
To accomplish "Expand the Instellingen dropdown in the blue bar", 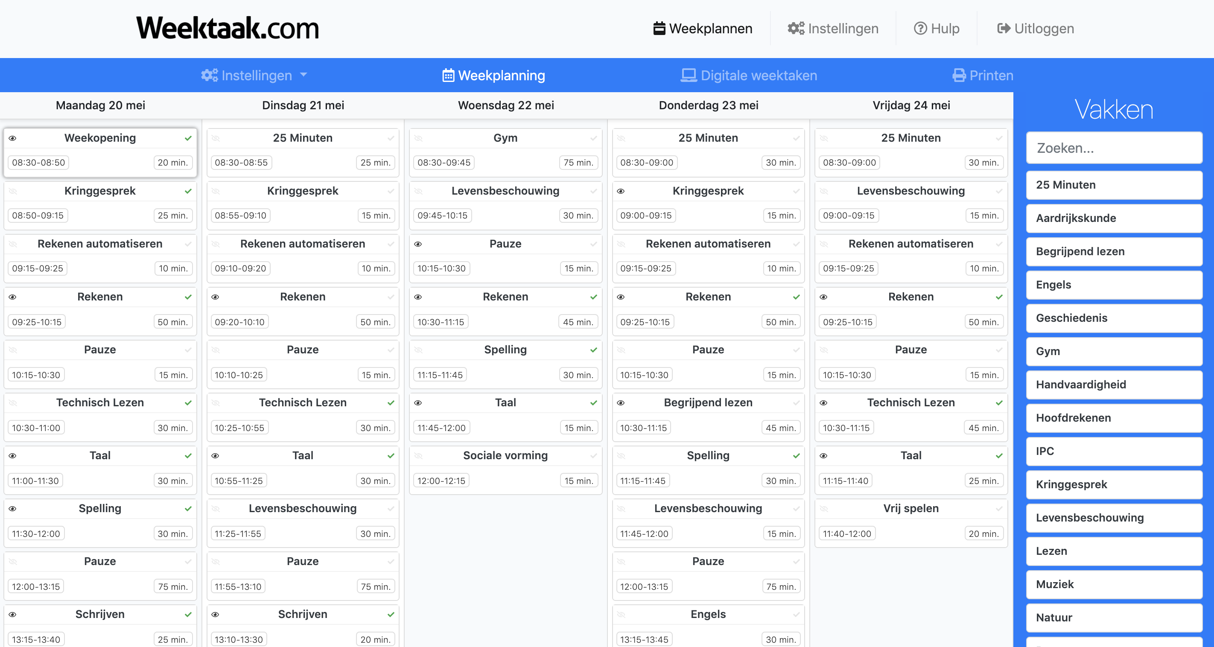I will (304, 75).
